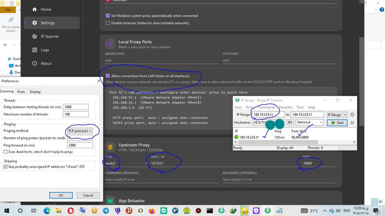The width and height of the screenshot is (385, 216).
Task: Click the Windows Start button
Action: coord(6,211)
